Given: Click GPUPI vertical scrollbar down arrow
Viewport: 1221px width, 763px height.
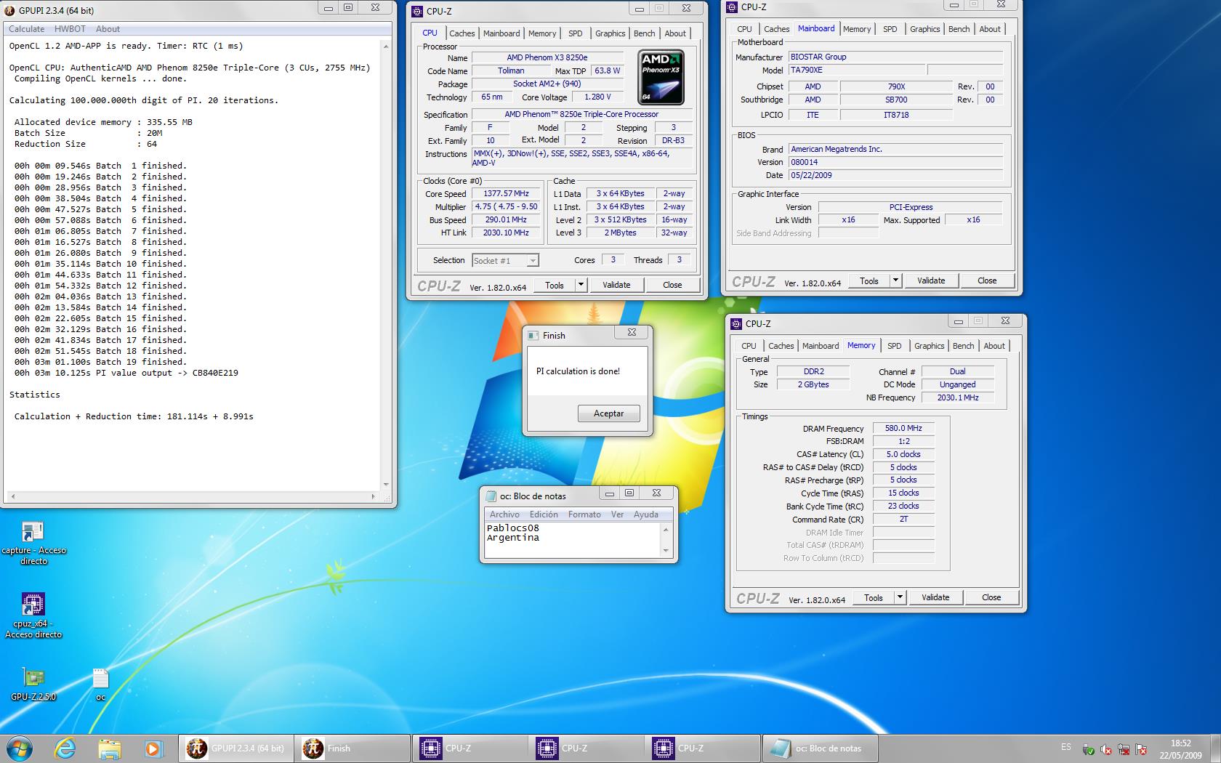Looking at the screenshot, I should [x=386, y=485].
